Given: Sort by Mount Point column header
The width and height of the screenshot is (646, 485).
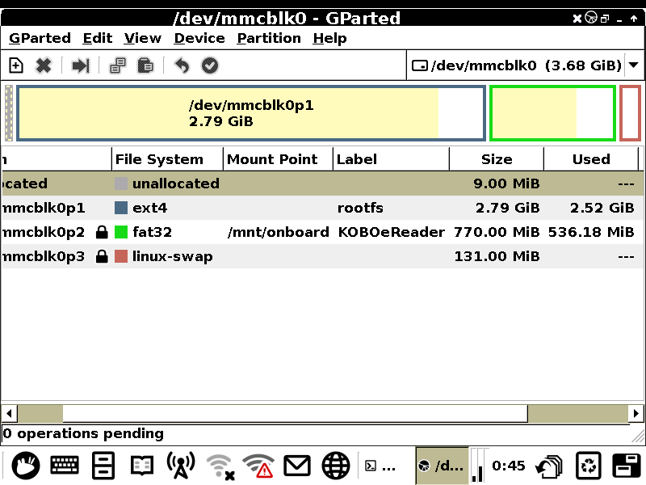Looking at the screenshot, I should point(278,159).
